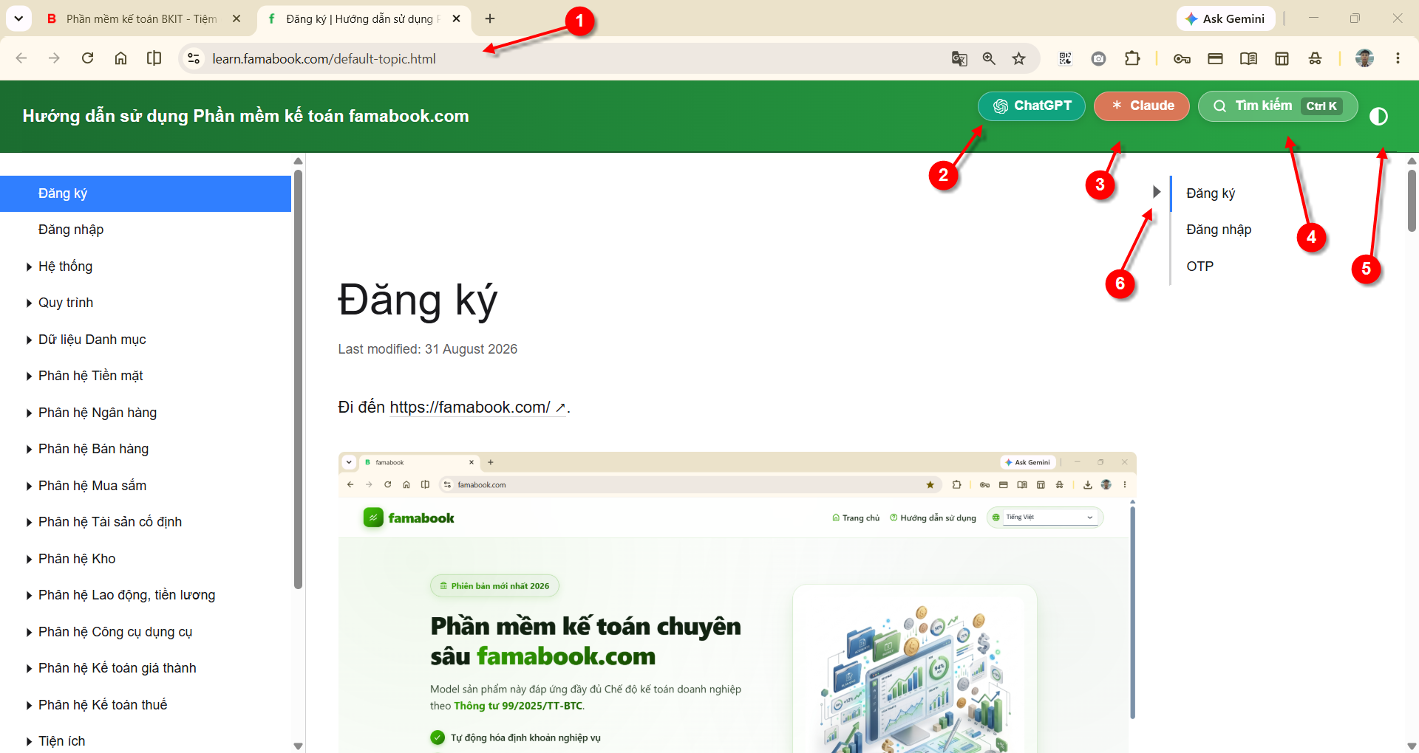Click the payment card icon in toolbar
The height and width of the screenshot is (753, 1419).
tap(1215, 59)
